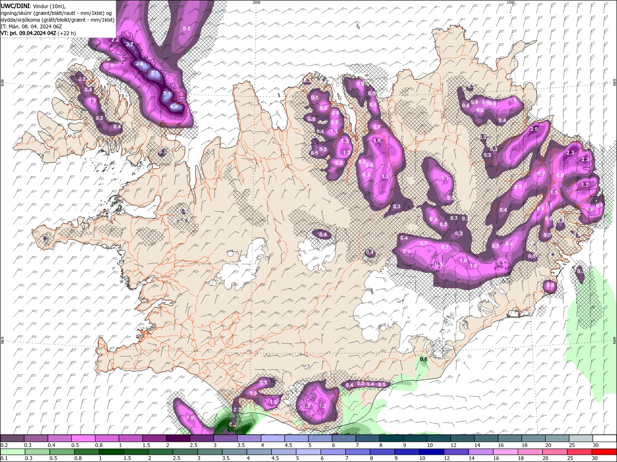This screenshot has width=617, height=462.
Task: Pick the darkest green 1–1.5 rain legend swatch
Action: point(111,452)
